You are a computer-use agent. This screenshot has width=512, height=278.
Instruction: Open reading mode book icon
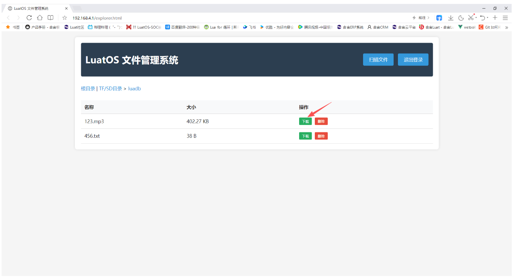point(51,18)
